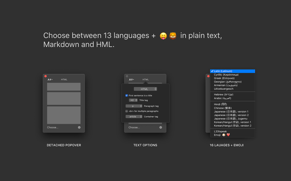
Task: Open the article Container tag dropdown
Action: click(134, 117)
